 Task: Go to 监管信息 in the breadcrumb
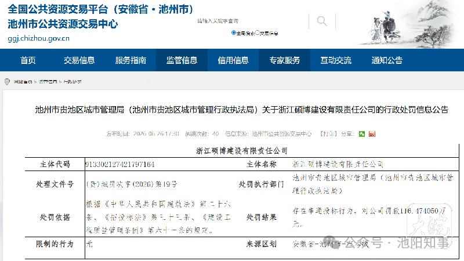click(48, 82)
